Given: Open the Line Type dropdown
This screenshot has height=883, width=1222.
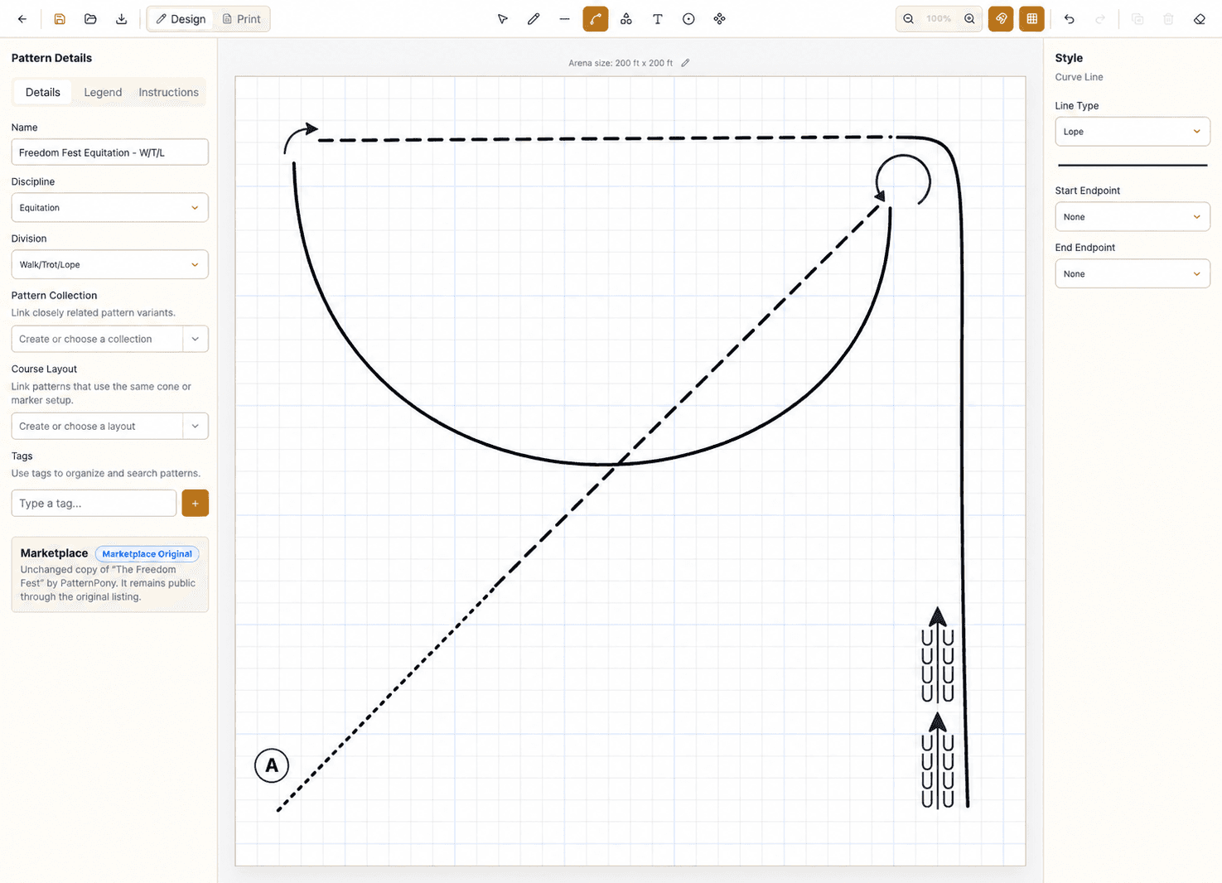Looking at the screenshot, I should click(x=1133, y=132).
